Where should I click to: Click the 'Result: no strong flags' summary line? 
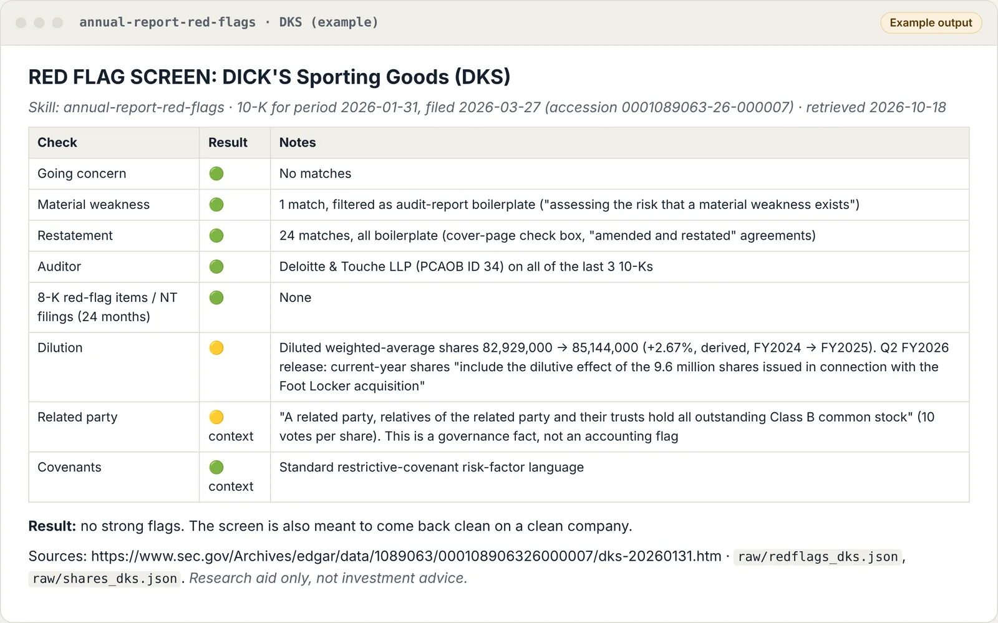[x=330, y=526]
